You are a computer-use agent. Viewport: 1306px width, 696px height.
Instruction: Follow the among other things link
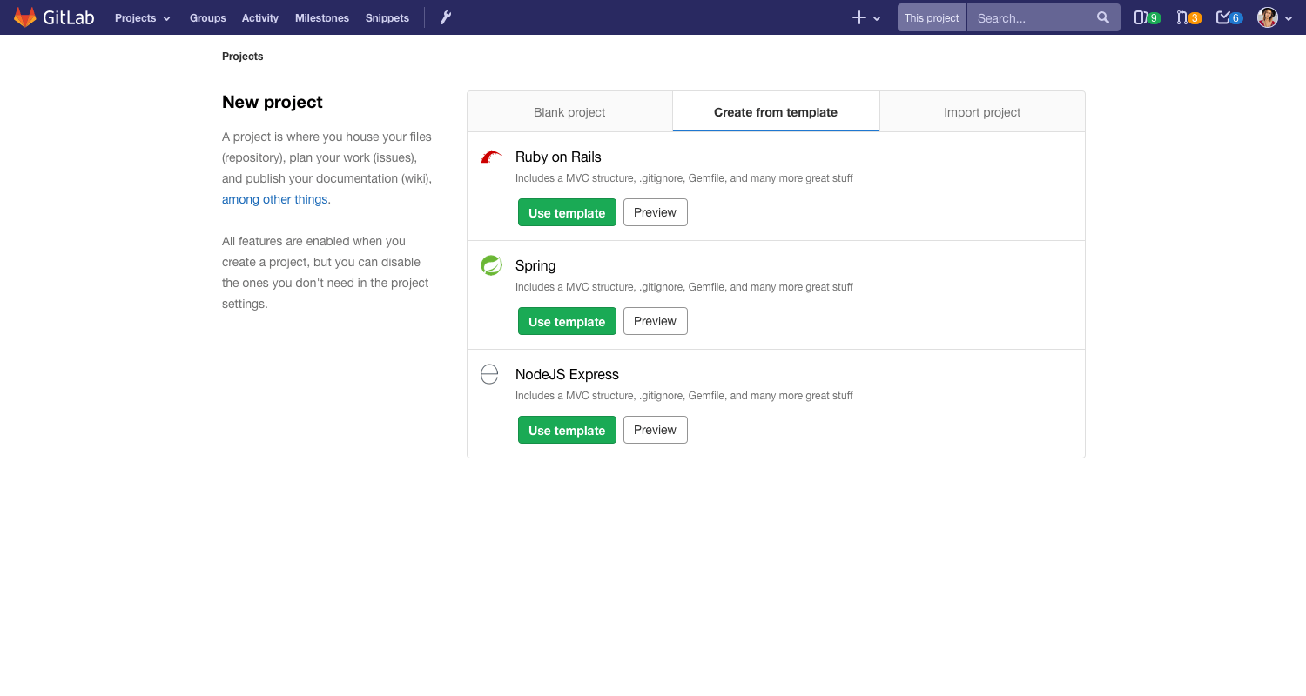pos(274,199)
